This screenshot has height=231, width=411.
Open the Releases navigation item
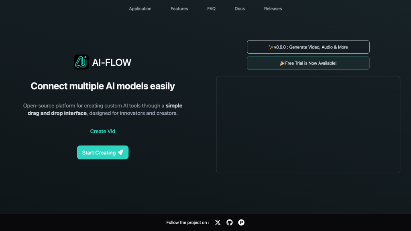point(273,8)
